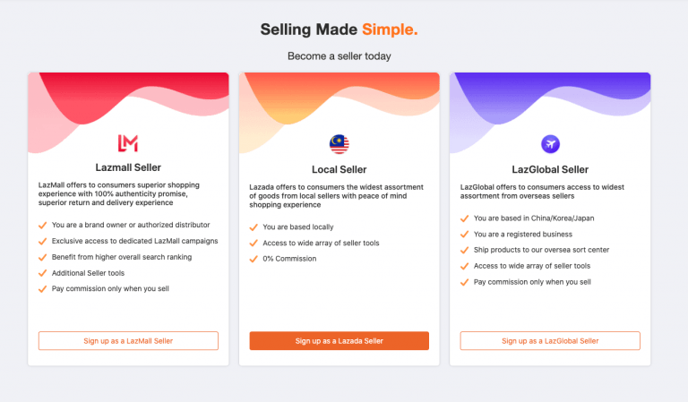This screenshot has height=402, width=688.
Task: Sign up as a LazGlobal Seller
Action: coord(550,340)
